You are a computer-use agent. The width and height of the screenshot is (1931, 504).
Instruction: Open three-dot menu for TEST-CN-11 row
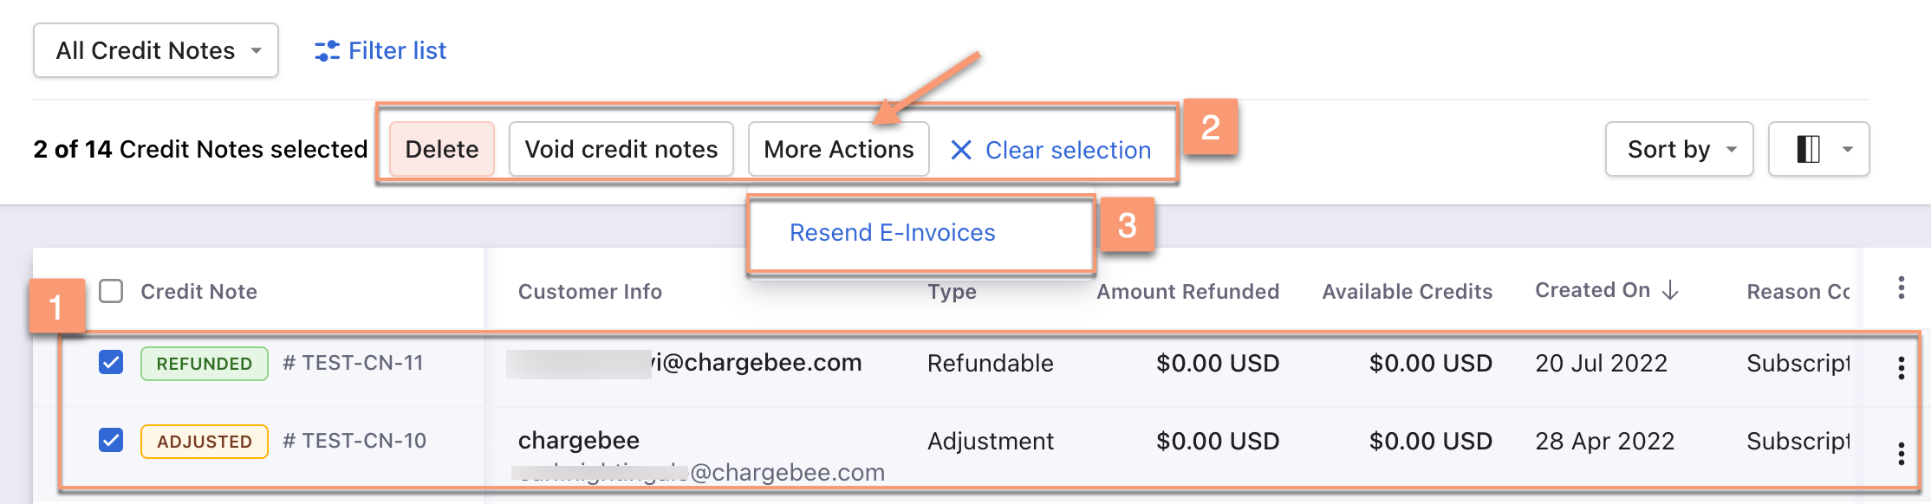pyautogui.click(x=1901, y=368)
